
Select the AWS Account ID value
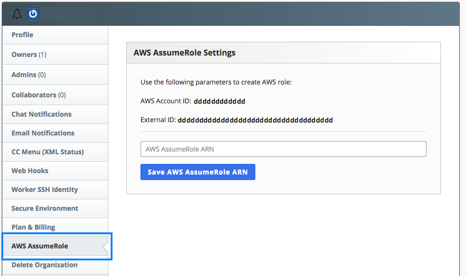coord(219,101)
